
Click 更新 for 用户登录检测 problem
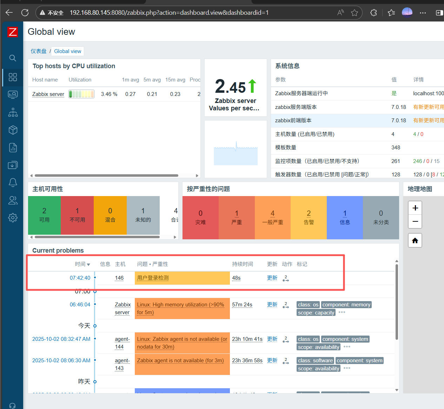272,278
